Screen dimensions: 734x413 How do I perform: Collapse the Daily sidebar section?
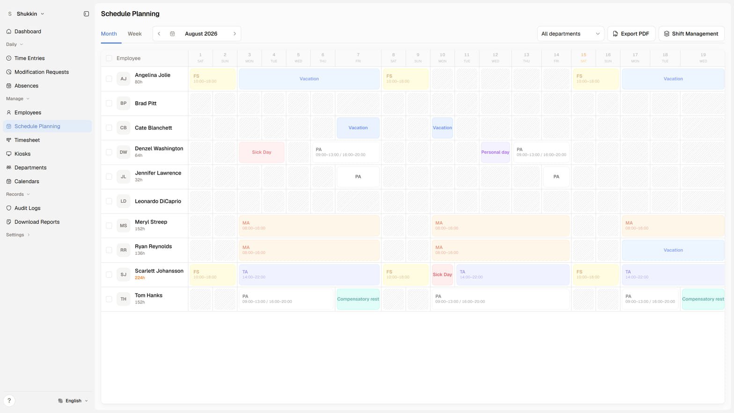click(15, 44)
